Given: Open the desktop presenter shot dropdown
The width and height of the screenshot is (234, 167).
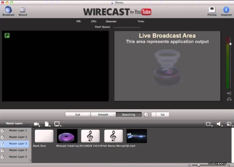Looking at the screenshot, I should pos(58,124).
